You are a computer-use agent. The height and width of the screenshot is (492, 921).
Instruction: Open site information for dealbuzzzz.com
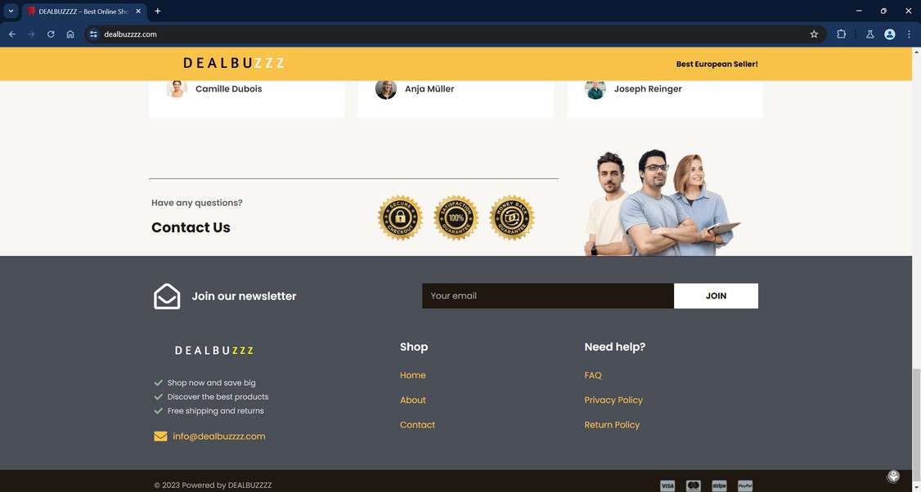coord(92,34)
